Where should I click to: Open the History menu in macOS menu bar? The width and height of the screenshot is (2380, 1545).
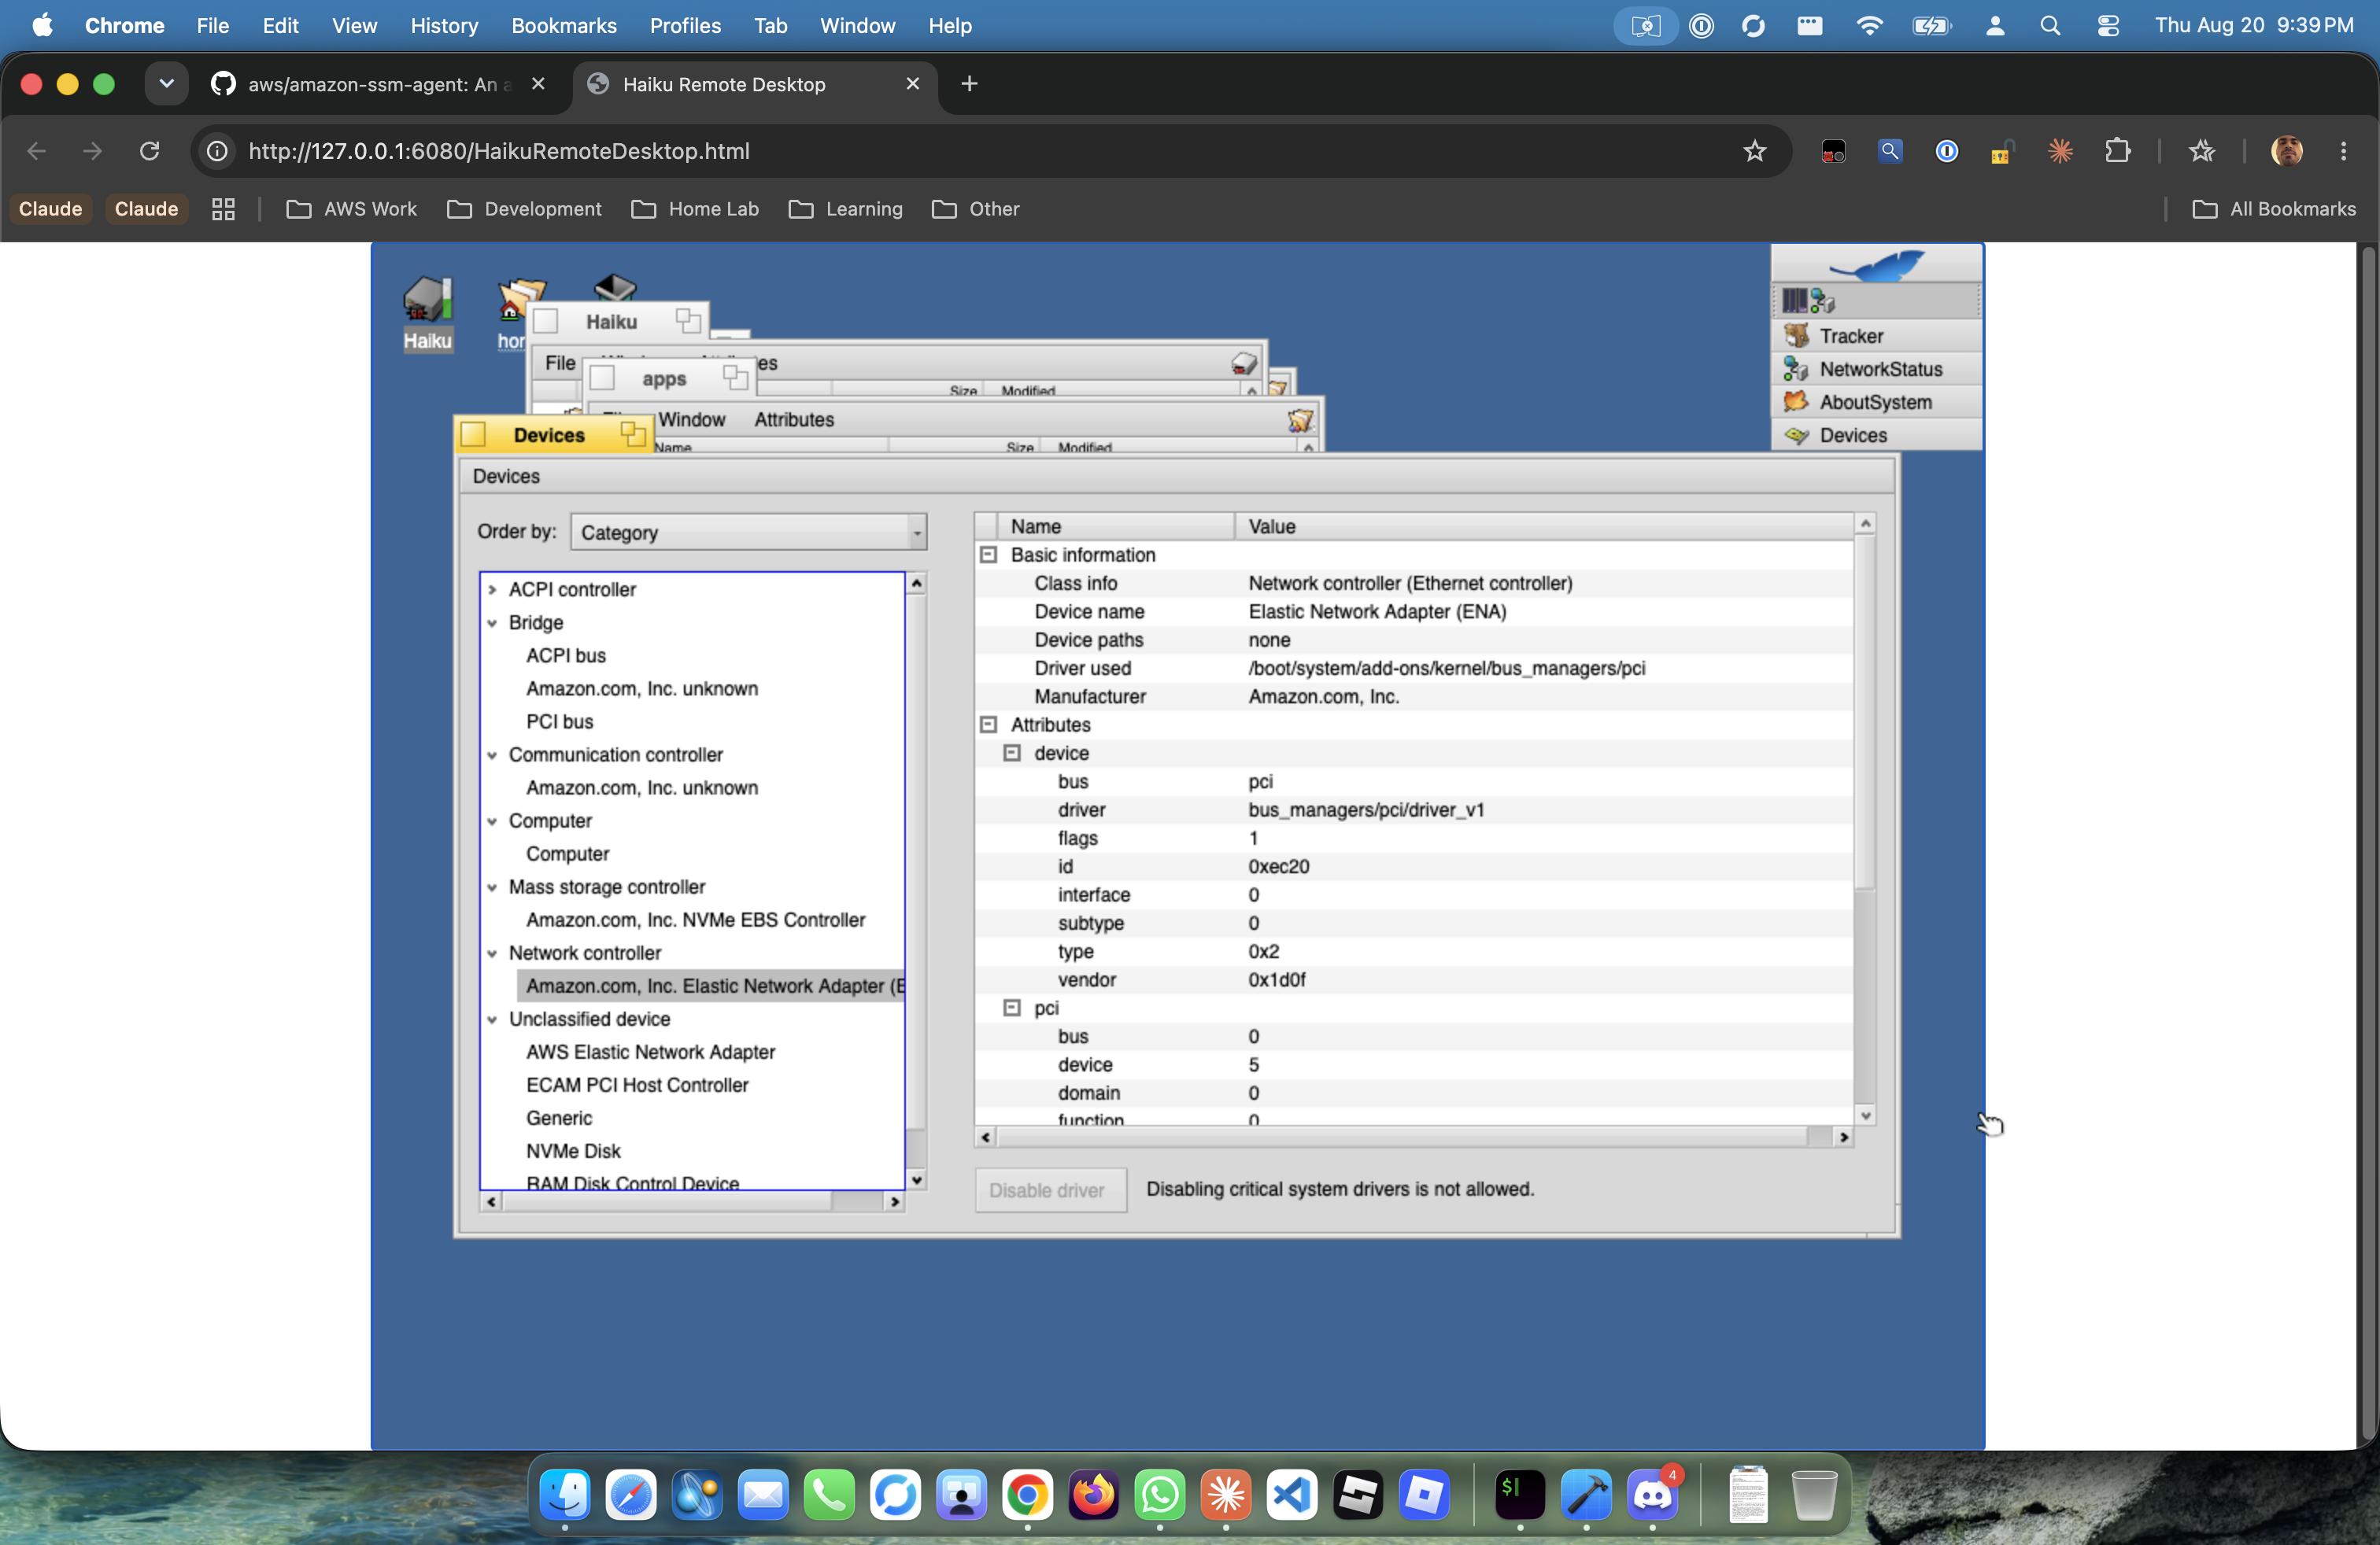pos(444,26)
